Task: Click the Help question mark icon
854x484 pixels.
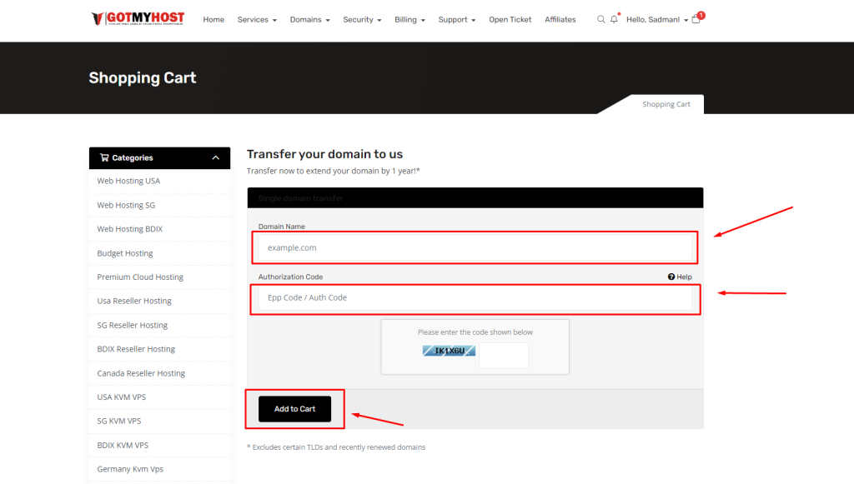Action: pyautogui.click(x=671, y=277)
